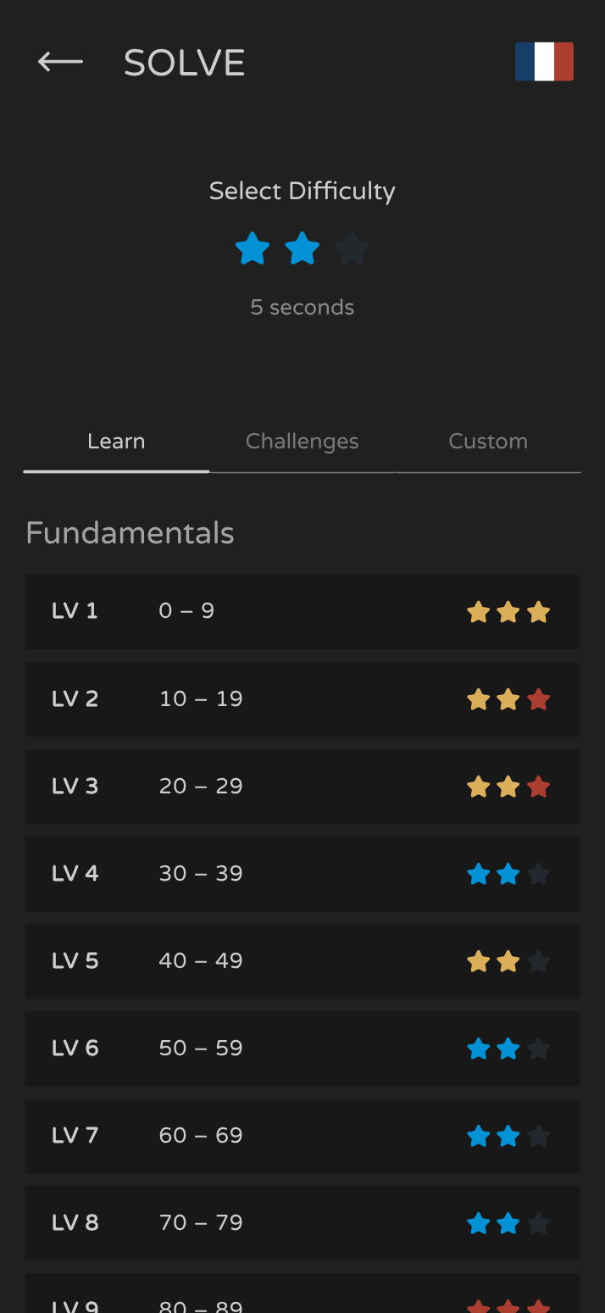The image size is (605, 1313).
Task: Select LV 4 level 30 – 39
Action: [302, 874]
